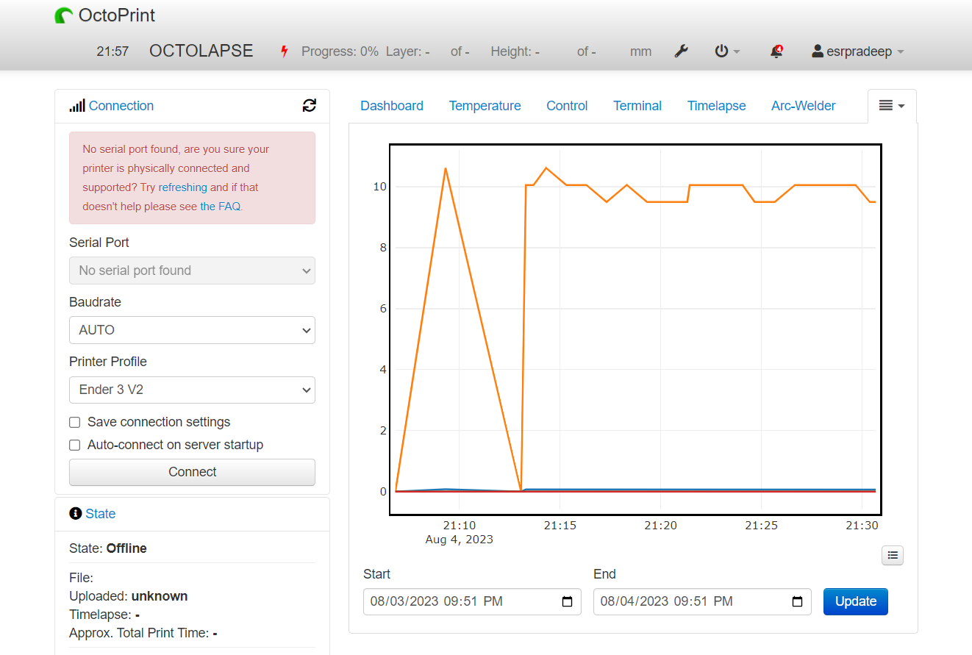Switch to the Temperature tab
The height and width of the screenshot is (655, 972).
coord(485,105)
